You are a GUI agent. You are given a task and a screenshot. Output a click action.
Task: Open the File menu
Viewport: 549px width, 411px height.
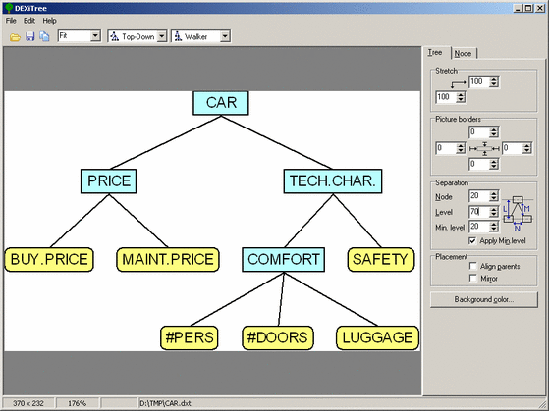point(11,21)
